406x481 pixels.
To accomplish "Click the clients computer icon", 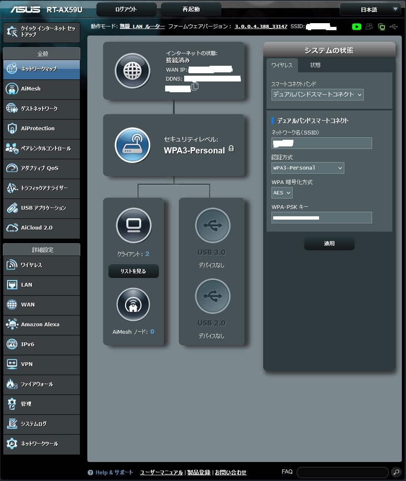I will point(134,225).
